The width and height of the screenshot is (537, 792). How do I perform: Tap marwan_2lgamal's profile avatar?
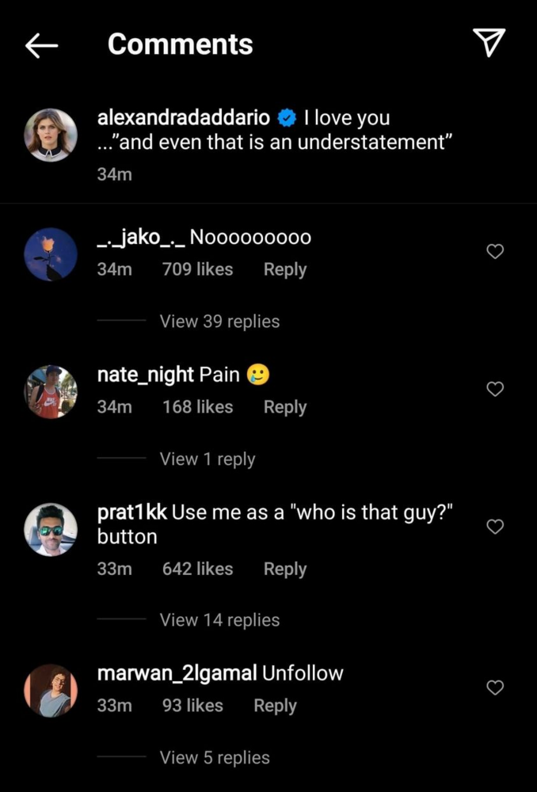click(x=51, y=691)
